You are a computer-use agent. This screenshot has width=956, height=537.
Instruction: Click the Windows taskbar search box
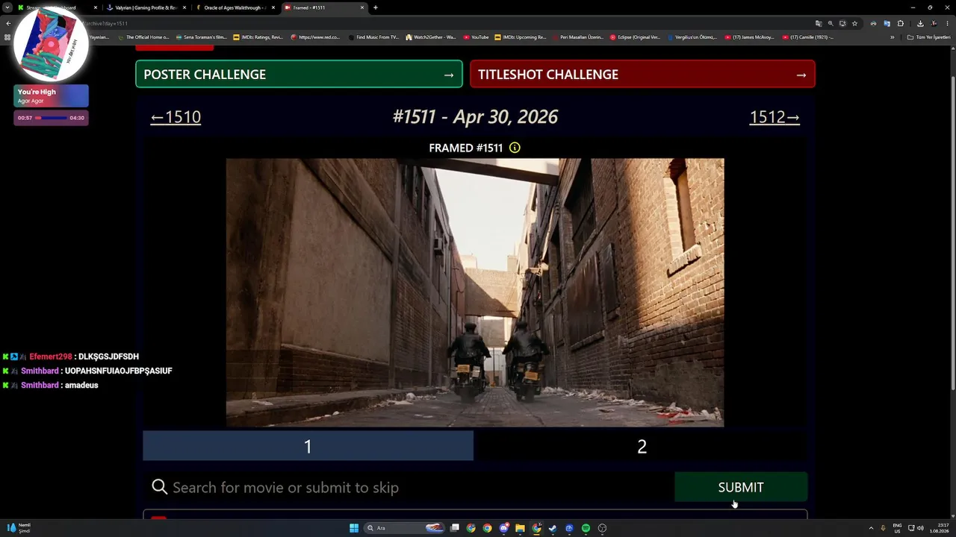click(403, 528)
